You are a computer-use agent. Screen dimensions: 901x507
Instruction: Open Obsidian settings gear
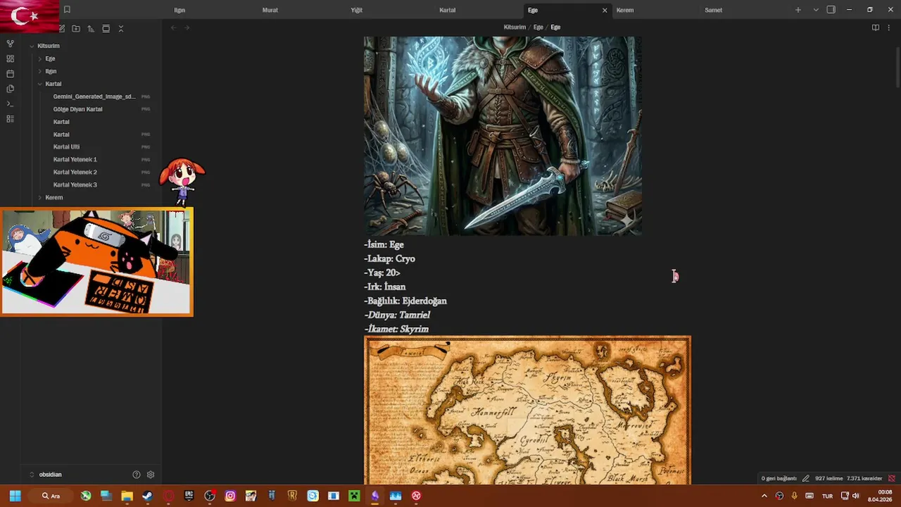coord(150,475)
